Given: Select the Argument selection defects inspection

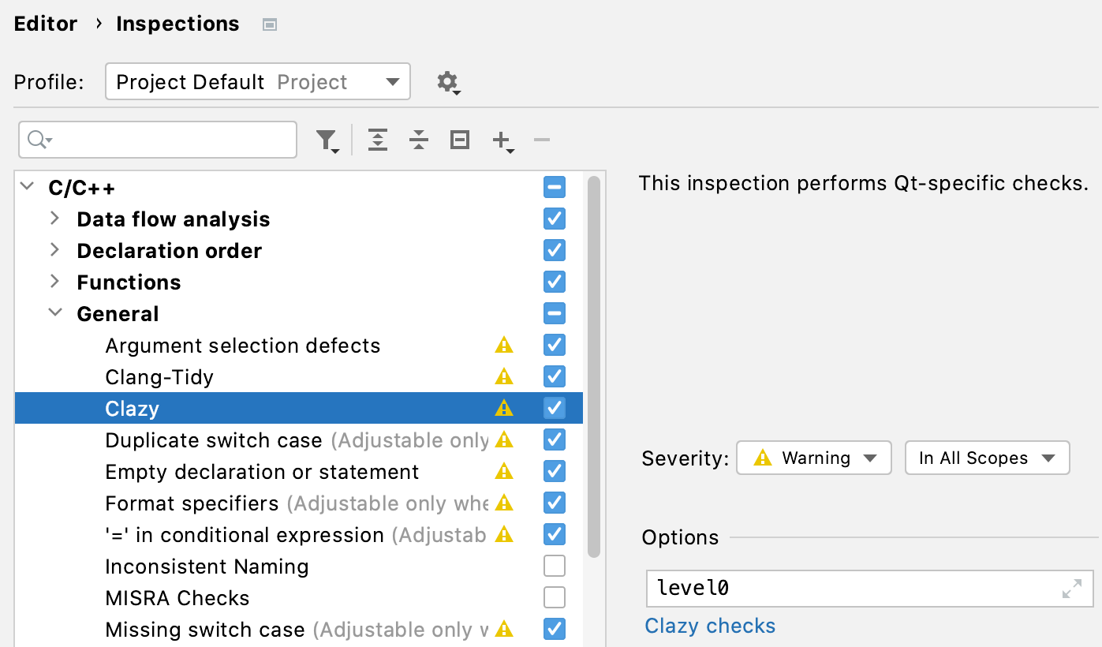Looking at the screenshot, I should [x=243, y=346].
